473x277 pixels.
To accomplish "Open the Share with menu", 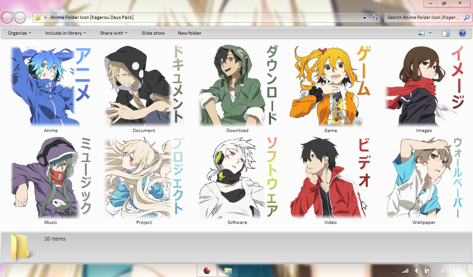I will 114,33.
